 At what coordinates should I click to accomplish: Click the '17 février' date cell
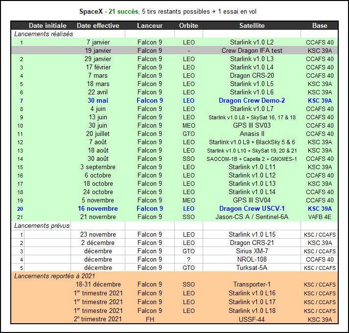[98, 67]
